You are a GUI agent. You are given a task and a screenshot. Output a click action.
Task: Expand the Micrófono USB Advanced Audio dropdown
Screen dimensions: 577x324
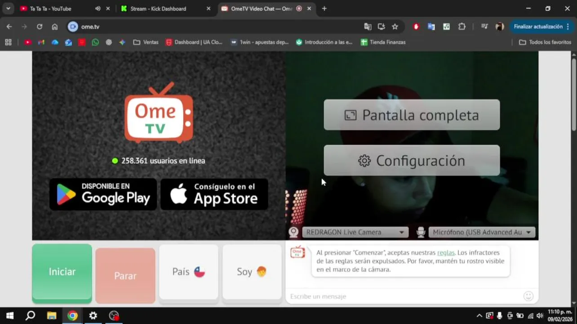(x=482, y=232)
